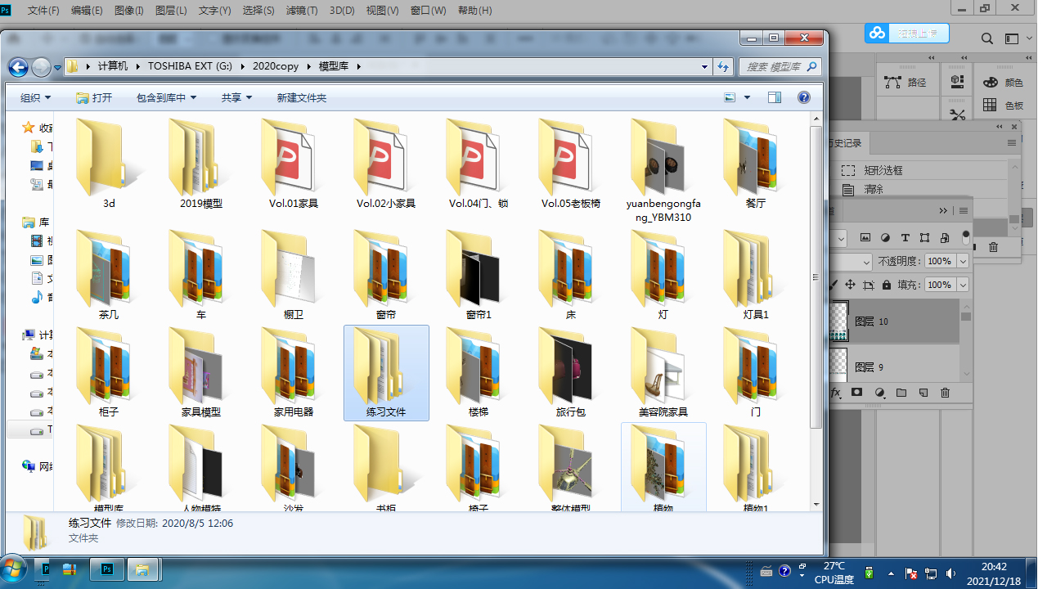
Task: Expand the address bar history dropdown
Action: (x=705, y=67)
